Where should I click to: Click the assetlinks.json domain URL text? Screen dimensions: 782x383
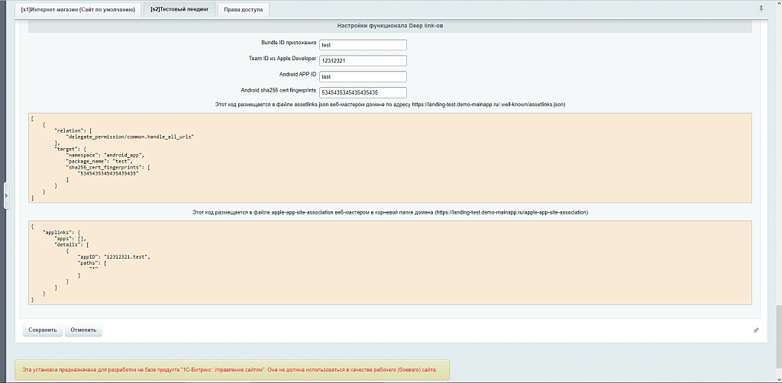tap(489, 104)
